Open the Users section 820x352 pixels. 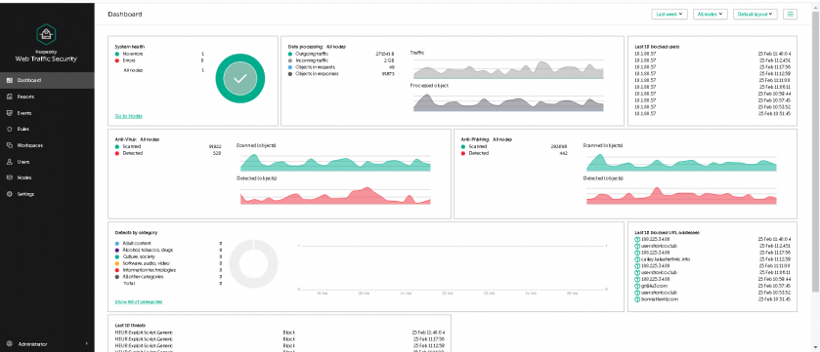pos(47,162)
